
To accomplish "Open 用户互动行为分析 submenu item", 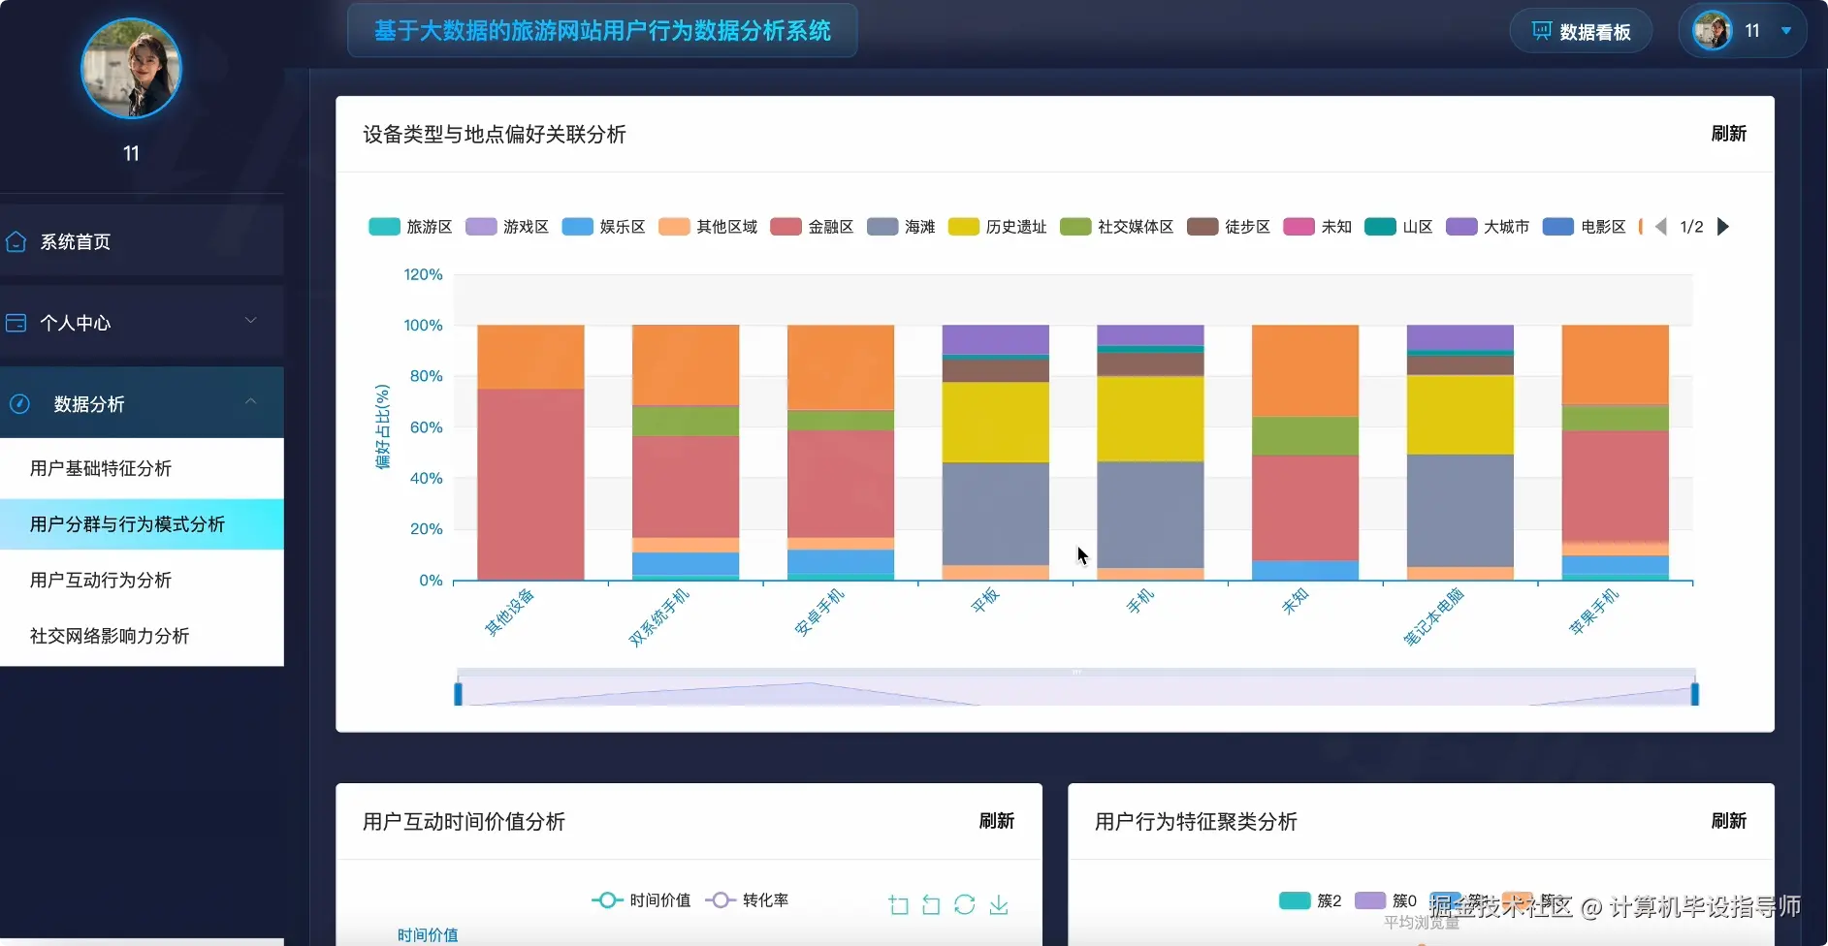I will [x=142, y=580].
